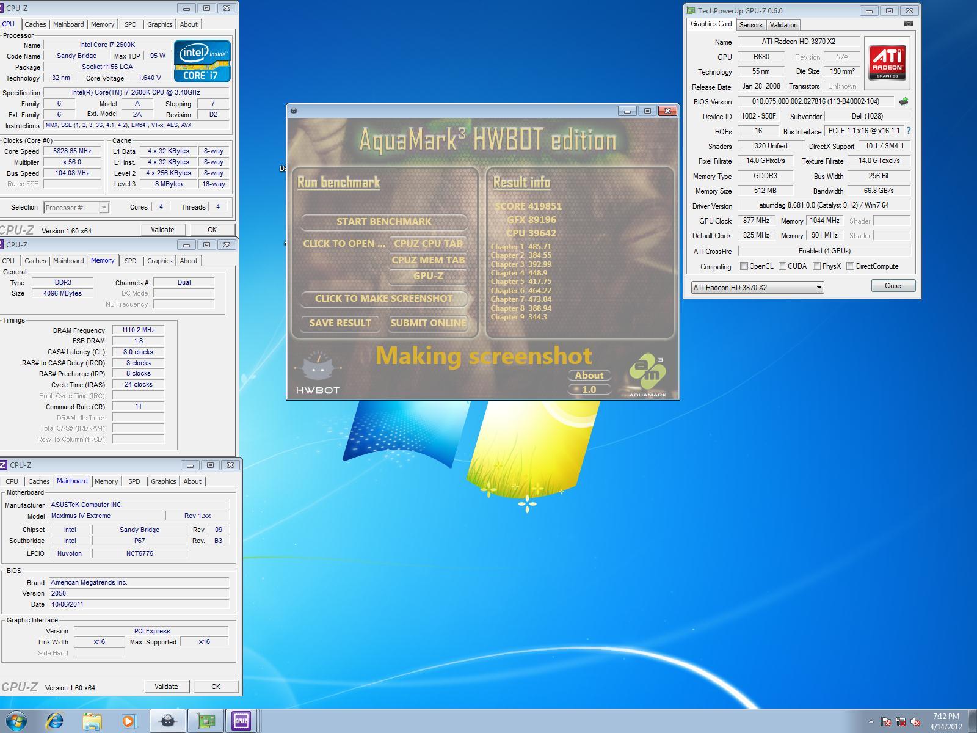This screenshot has height=733, width=977.
Task: Click the GPU Clock 877 MHz field
Action: pyautogui.click(x=756, y=221)
